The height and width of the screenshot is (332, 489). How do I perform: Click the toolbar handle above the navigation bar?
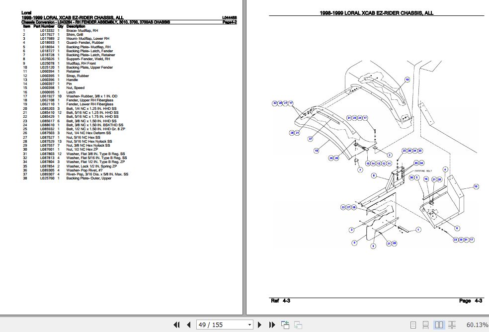pyautogui.click(x=244, y=317)
